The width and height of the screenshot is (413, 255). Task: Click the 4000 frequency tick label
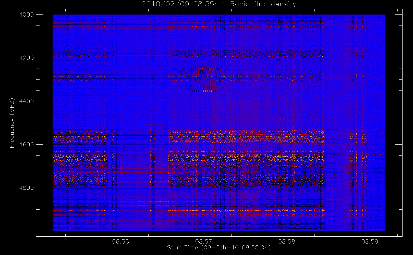tap(27, 15)
